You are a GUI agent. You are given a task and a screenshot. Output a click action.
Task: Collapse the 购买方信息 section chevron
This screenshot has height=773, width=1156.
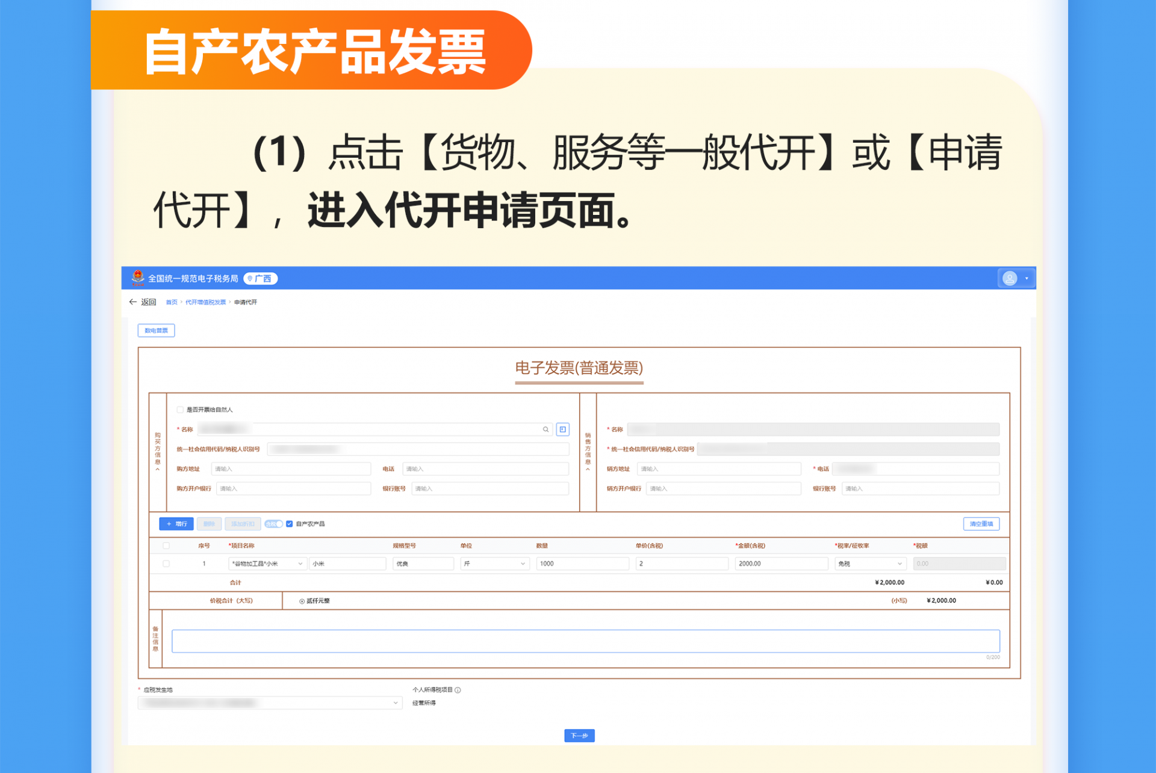pos(158,470)
